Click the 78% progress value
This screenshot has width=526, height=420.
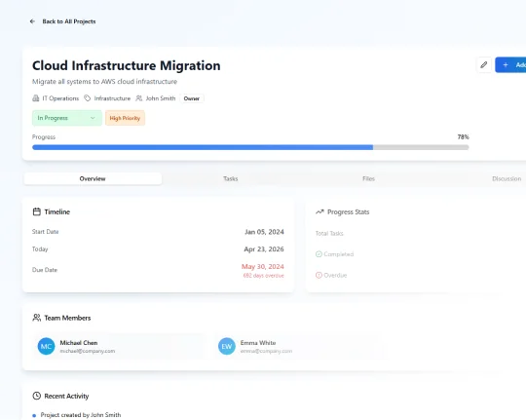pyautogui.click(x=463, y=137)
